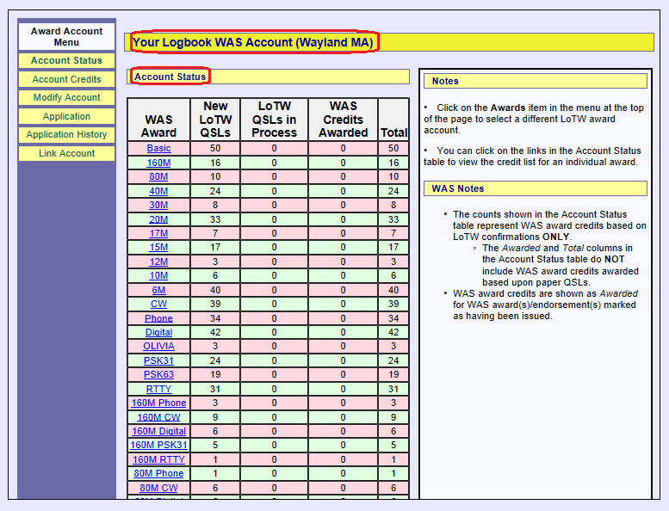Open the RTTY award link
The image size is (669, 511).
158,389
